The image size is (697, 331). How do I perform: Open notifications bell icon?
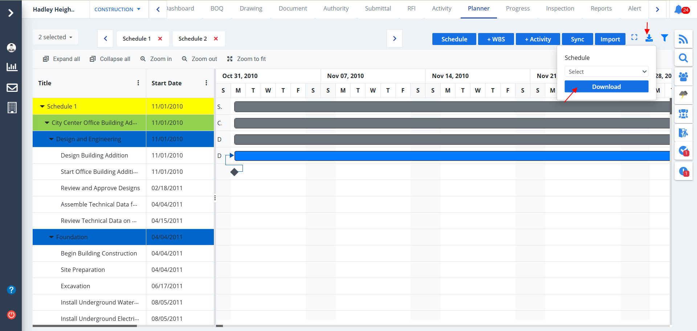(678, 9)
